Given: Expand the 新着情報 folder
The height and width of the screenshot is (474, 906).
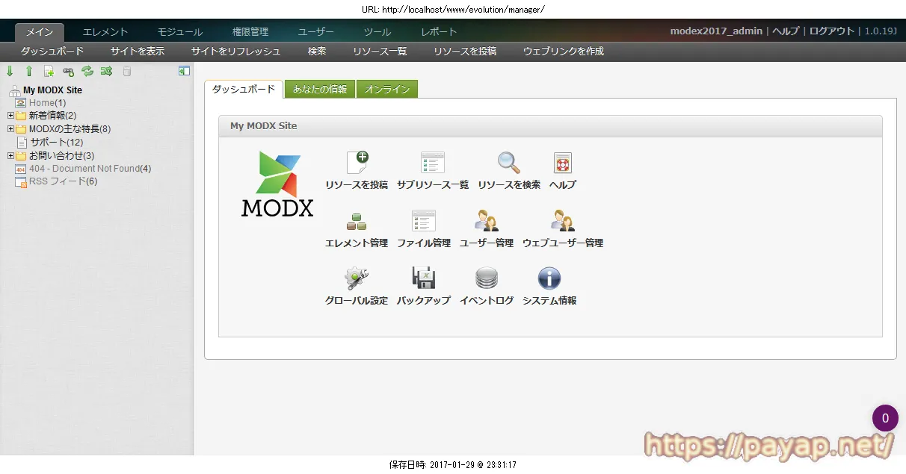Looking at the screenshot, I should [x=9, y=116].
